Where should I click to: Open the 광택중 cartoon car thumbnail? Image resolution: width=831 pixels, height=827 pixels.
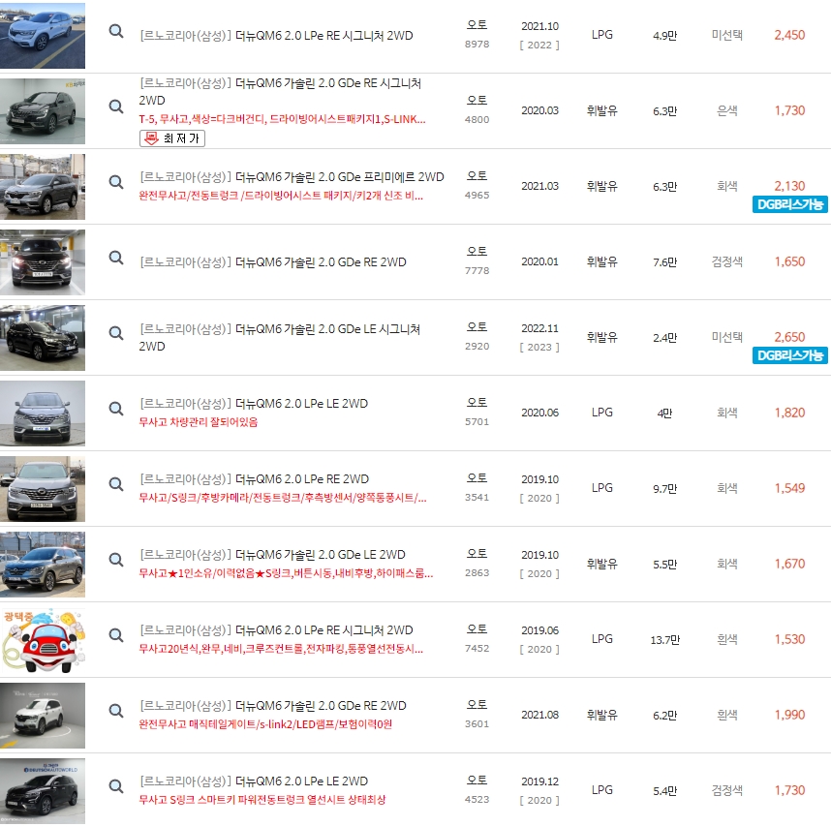tap(43, 639)
